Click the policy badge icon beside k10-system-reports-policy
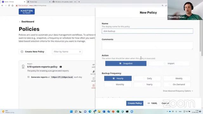 (23, 66)
